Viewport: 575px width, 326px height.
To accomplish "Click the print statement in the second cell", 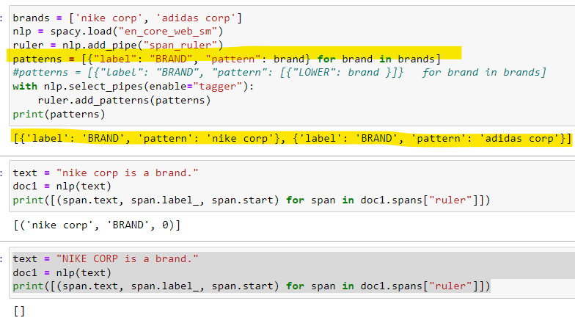I will [251, 200].
